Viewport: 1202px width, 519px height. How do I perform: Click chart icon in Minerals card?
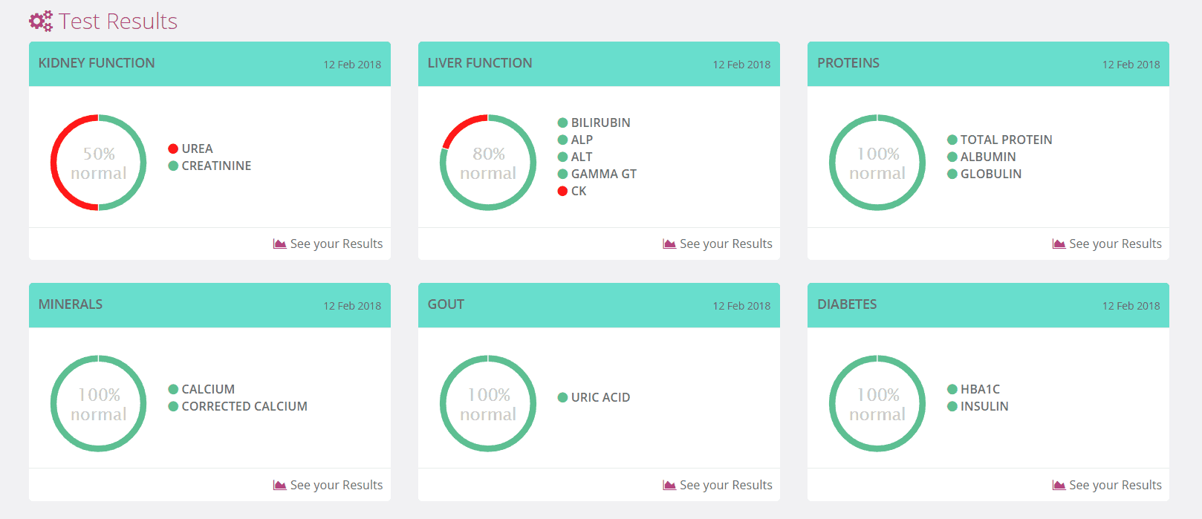pos(279,486)
